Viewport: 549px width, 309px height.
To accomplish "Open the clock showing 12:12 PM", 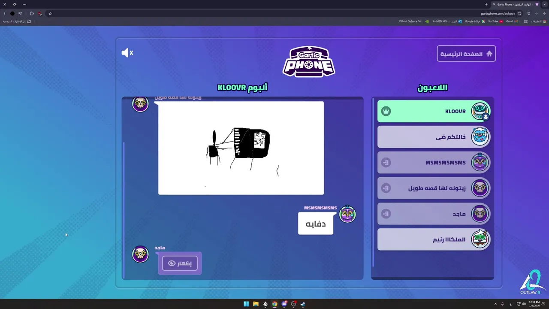I will (x=534, y=304).
